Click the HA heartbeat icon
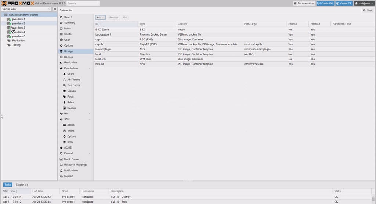This screenshot has height=204, width=376. click(61, 114)
